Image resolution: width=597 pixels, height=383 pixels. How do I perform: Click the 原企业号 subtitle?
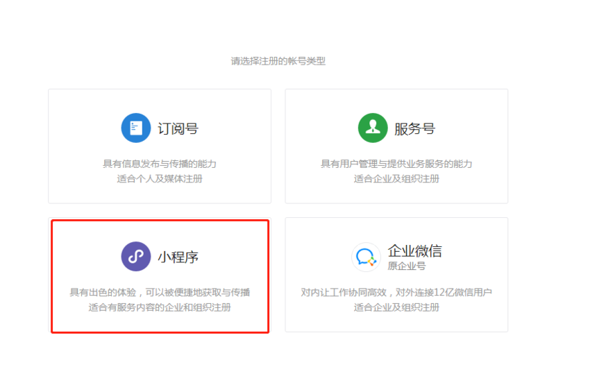pos(407,266)
